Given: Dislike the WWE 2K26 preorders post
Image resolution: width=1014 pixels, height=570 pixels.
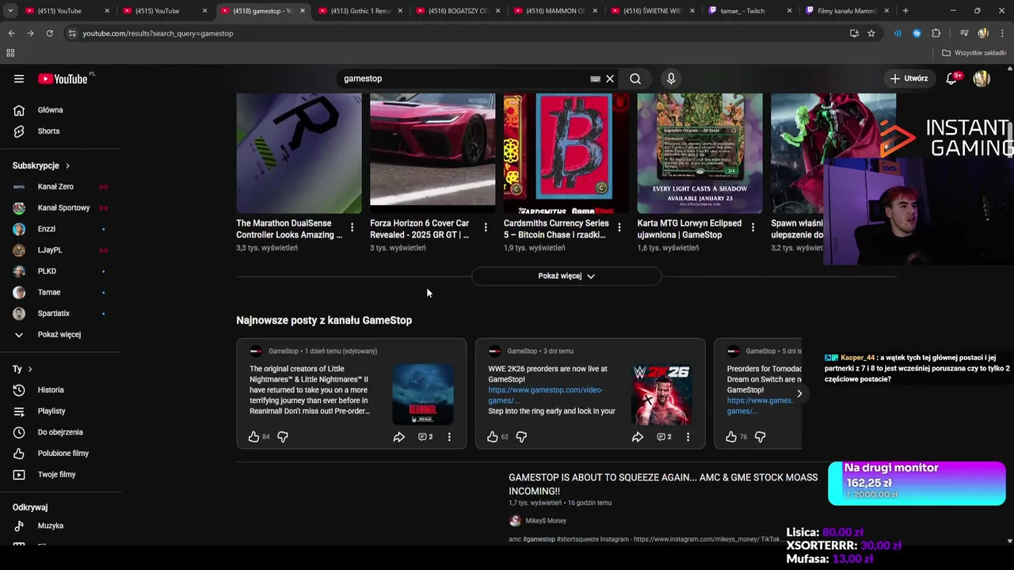Looking at the screenshot, I should 521,437.
